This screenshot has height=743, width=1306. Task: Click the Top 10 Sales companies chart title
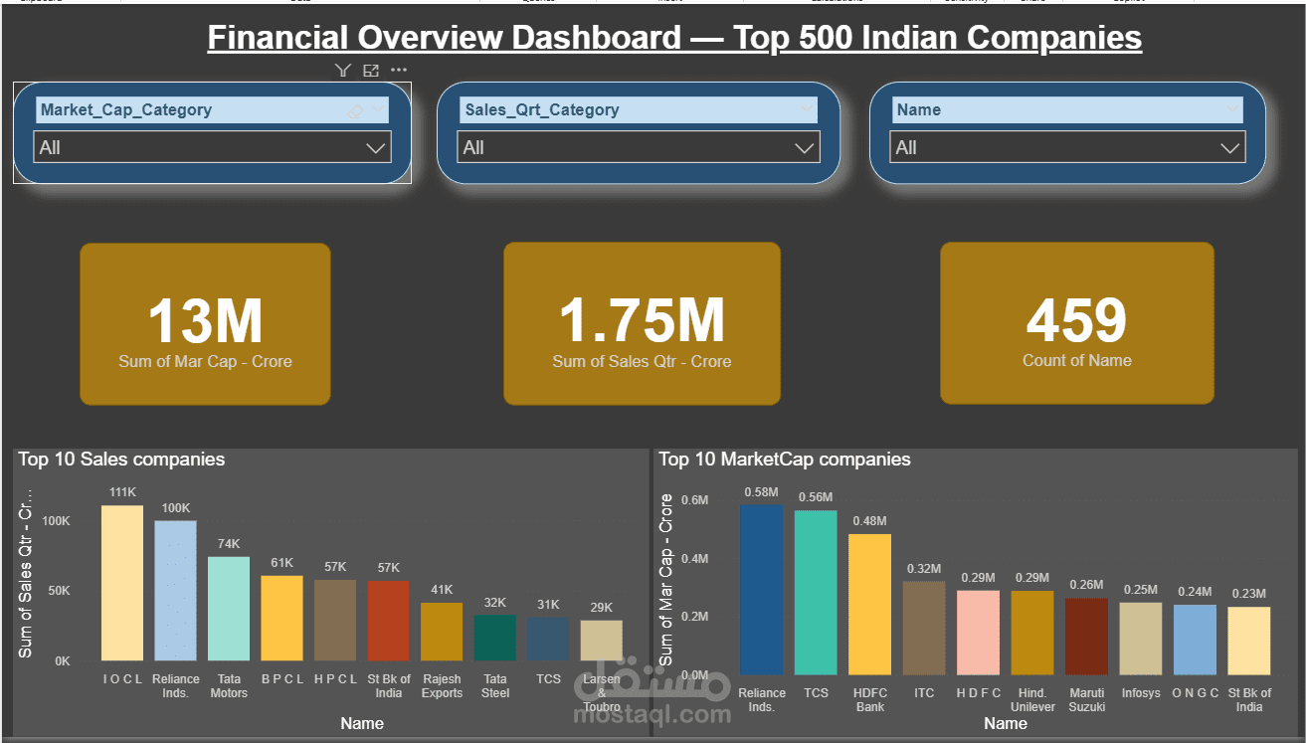121,460
